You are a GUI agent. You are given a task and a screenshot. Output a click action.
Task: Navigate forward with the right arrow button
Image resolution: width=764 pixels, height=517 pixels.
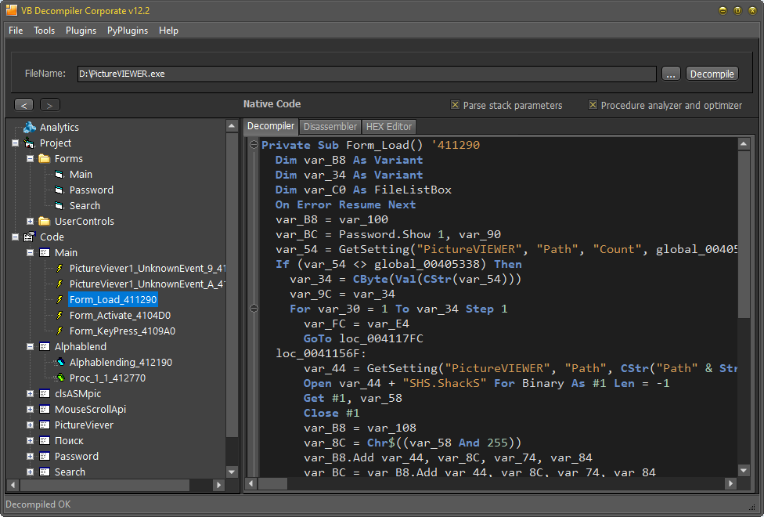(x=49, y=105)
